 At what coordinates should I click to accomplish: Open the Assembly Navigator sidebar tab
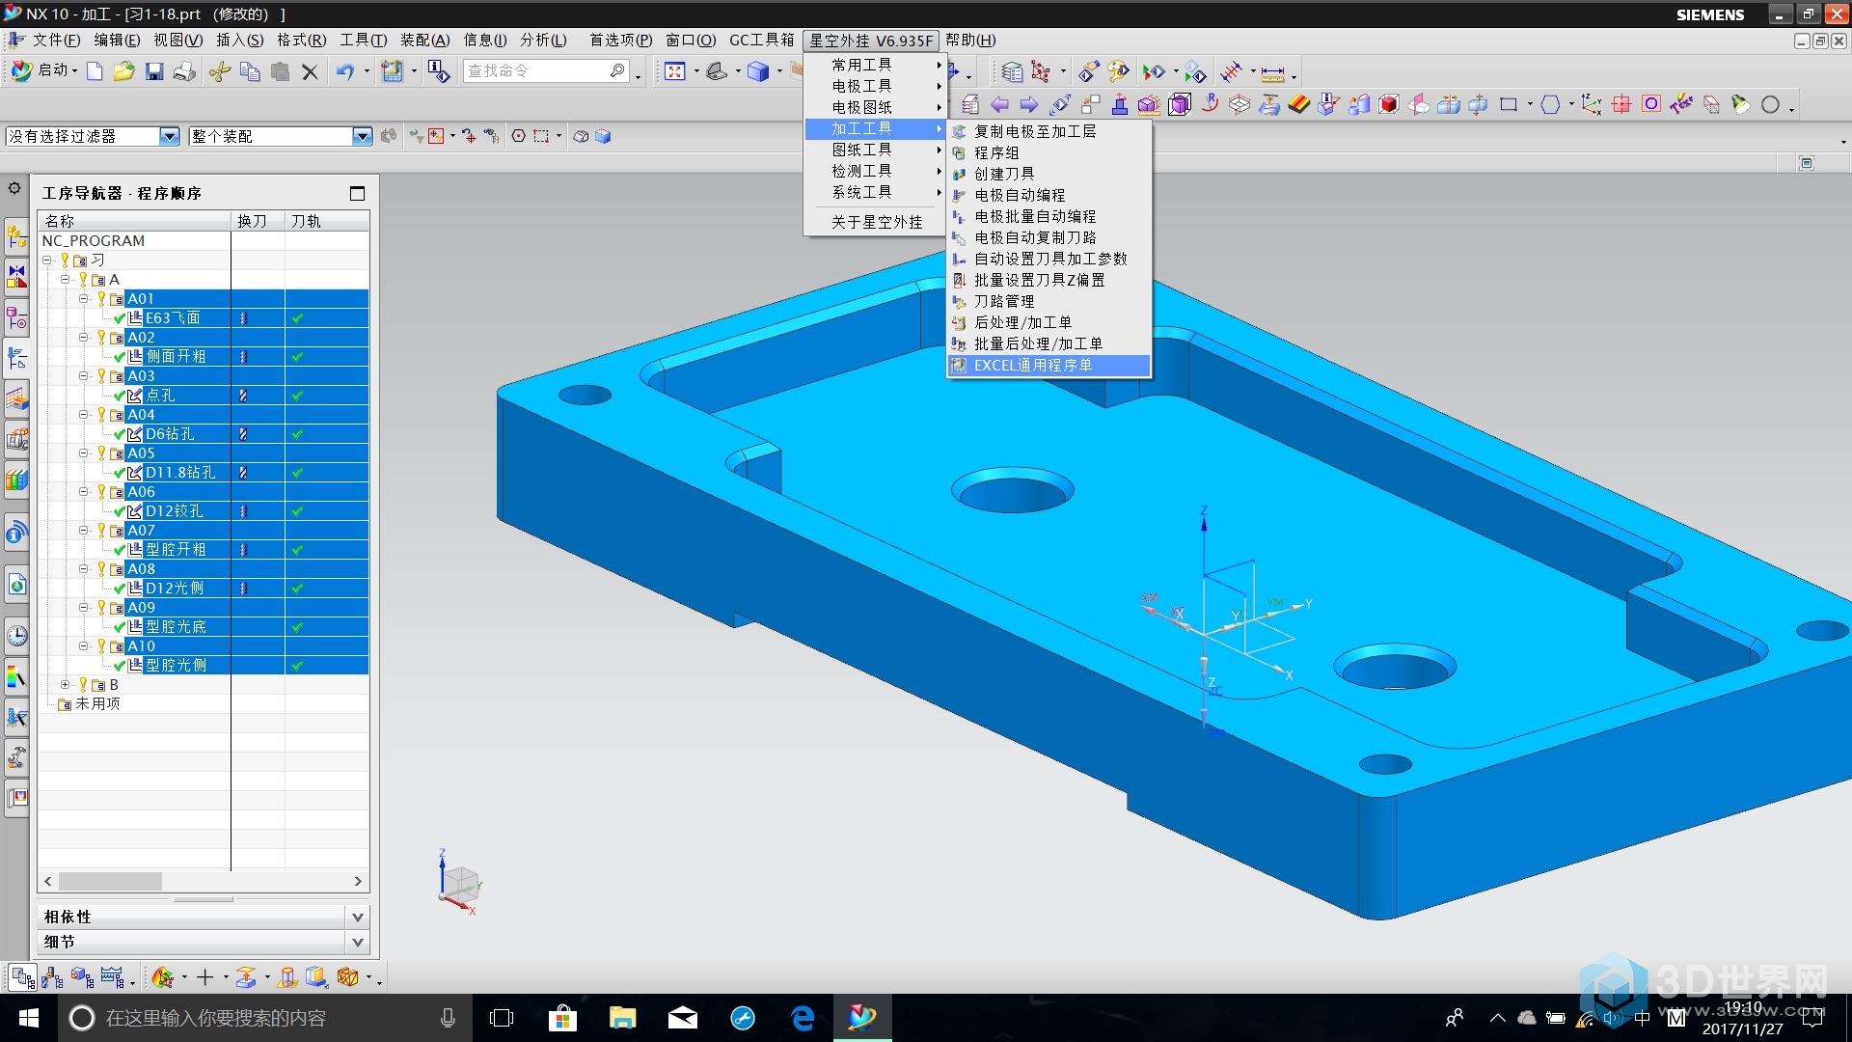point(16,234)
